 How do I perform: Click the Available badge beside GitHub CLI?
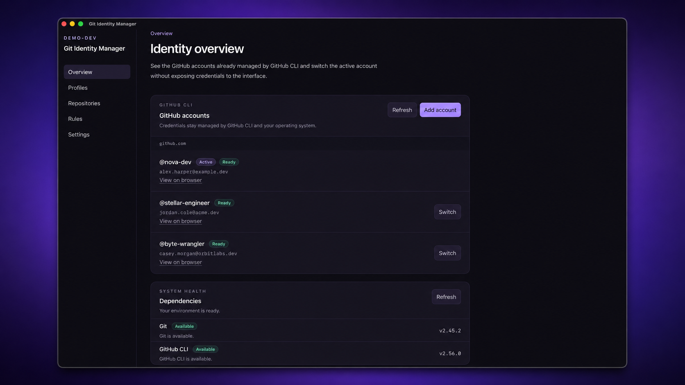(205, 349)
